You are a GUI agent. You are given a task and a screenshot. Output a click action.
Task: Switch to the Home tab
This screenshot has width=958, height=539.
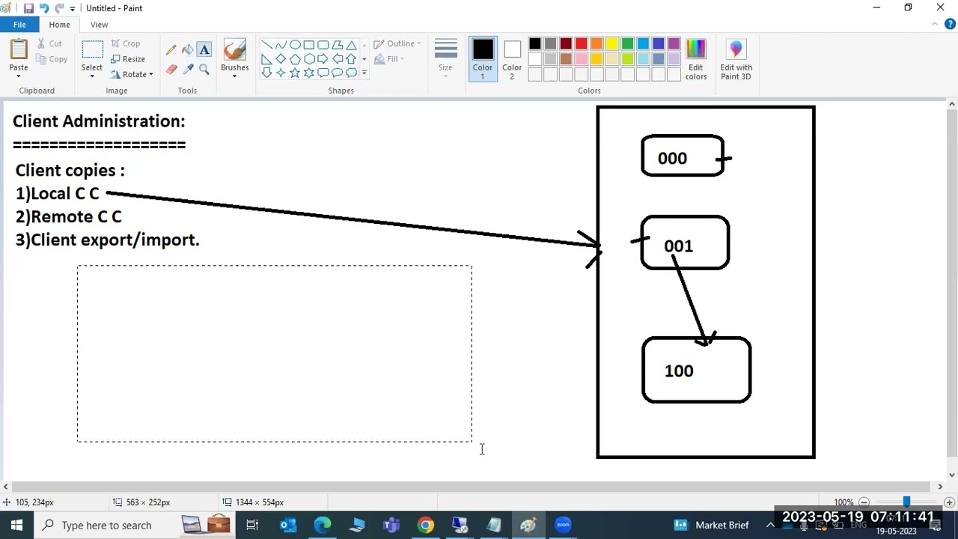point(60,25)
